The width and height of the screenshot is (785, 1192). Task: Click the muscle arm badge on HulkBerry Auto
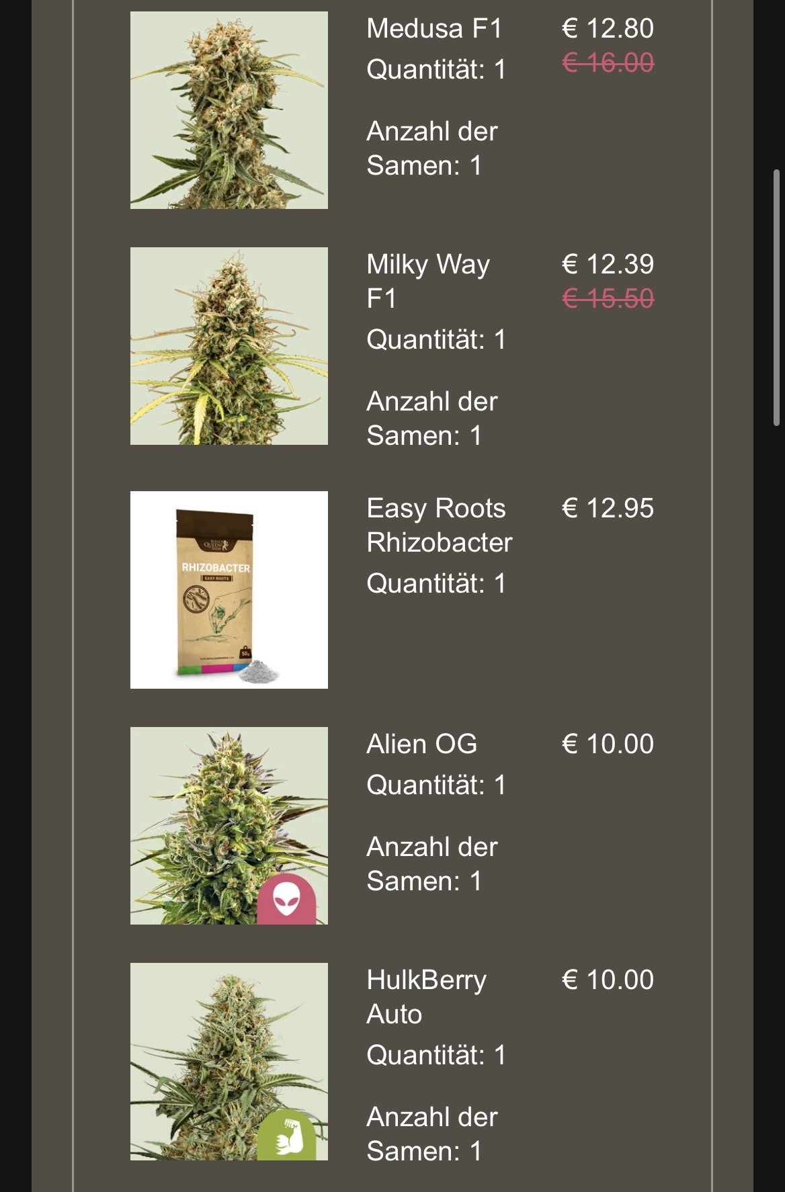pyautogui.click(x=286, y=1136)
